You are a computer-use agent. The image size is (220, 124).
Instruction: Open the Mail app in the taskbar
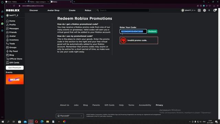point(25,122)
